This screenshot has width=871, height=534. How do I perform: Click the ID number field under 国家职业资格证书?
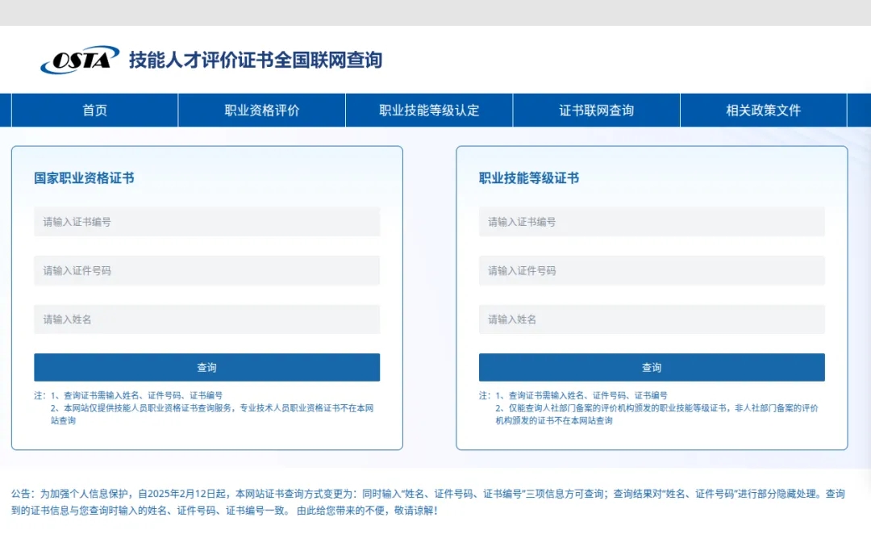tap(207, 270)
